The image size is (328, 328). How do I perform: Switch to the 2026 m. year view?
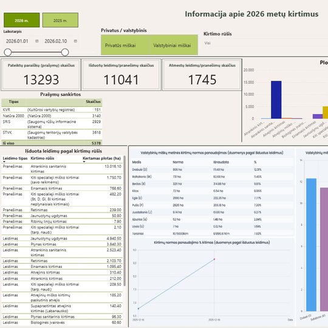(21, 20)
